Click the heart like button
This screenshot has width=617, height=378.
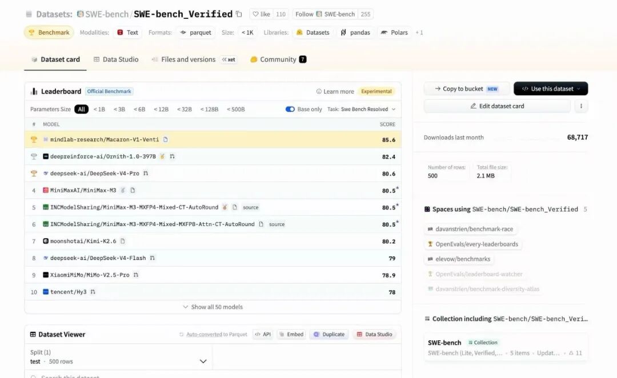click(x=261, y=14)
